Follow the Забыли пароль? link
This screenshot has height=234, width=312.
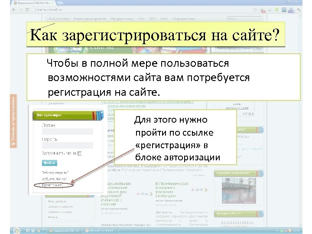click(x=55, y=172)
